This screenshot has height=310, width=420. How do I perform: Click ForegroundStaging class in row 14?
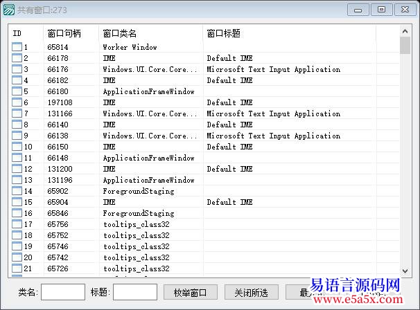coord(139,191)
